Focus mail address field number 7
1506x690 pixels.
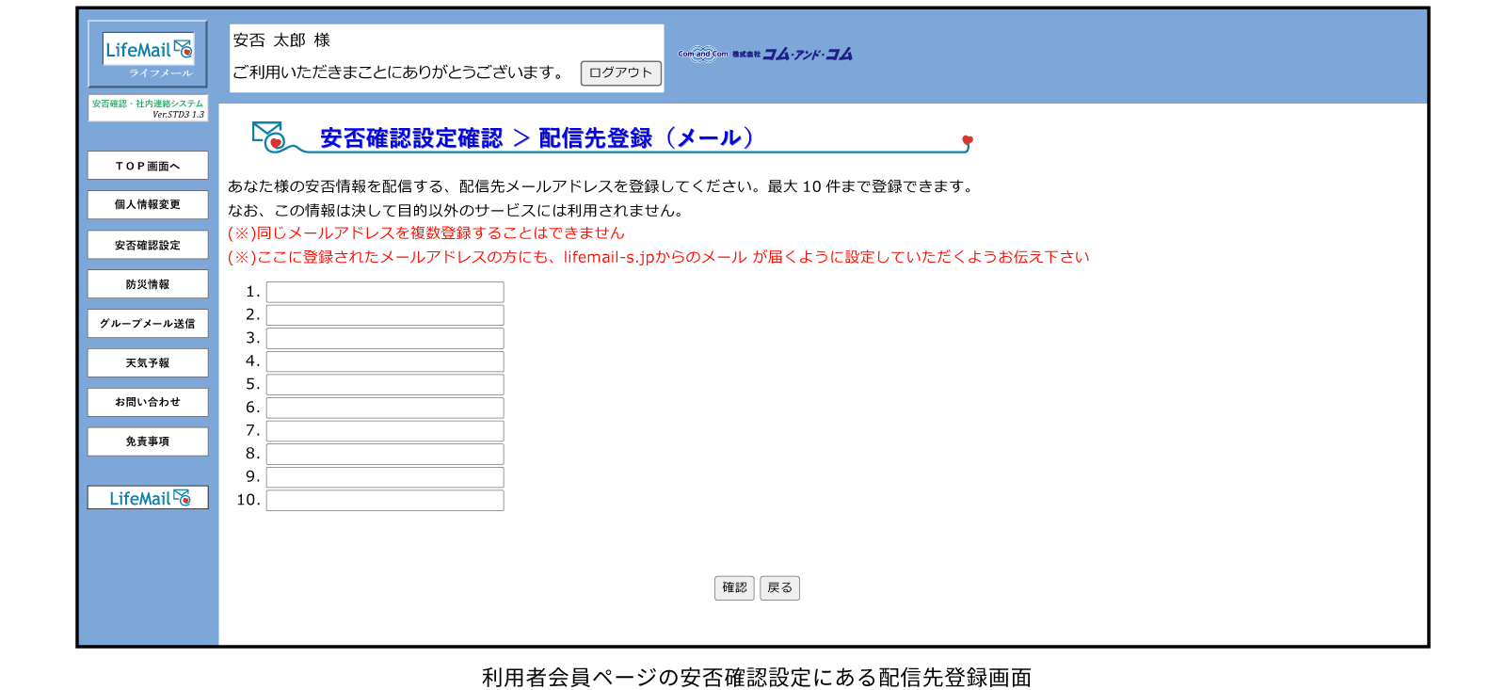click(x=385, y=431)
